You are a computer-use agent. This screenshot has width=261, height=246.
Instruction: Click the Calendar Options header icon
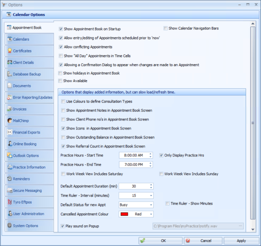click(x=9, y=14)
